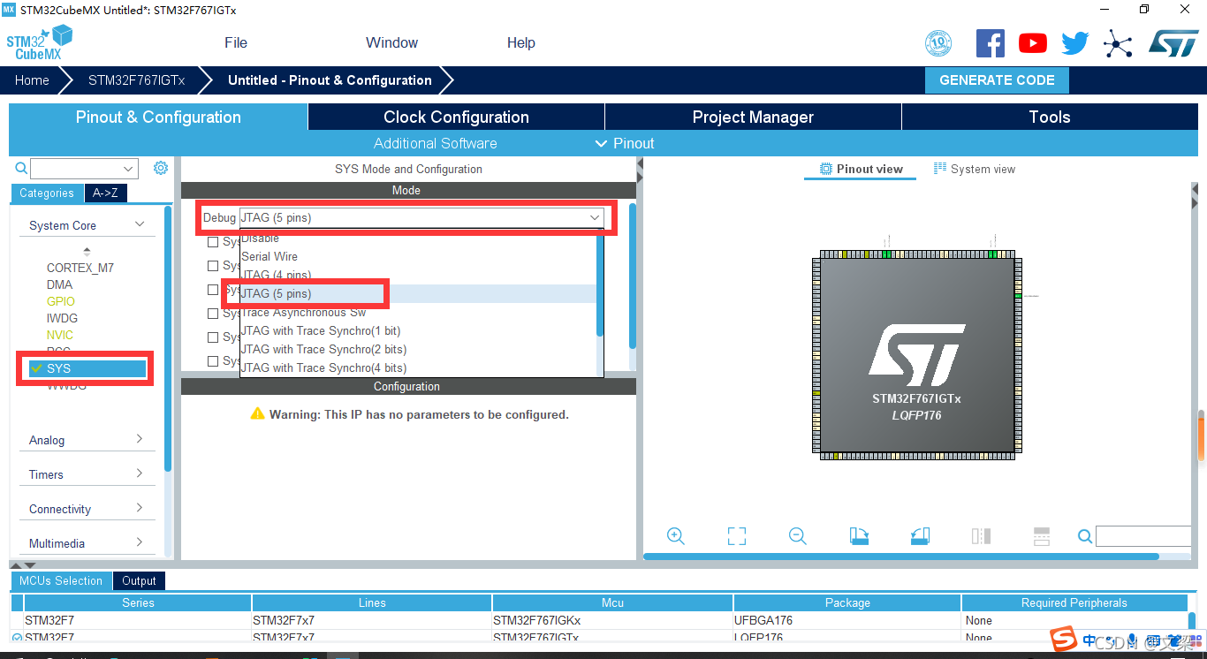The height and width of the screenshot is (659, 1207).
Task: Click the vertical split layout icon
Action: (981, 535)
